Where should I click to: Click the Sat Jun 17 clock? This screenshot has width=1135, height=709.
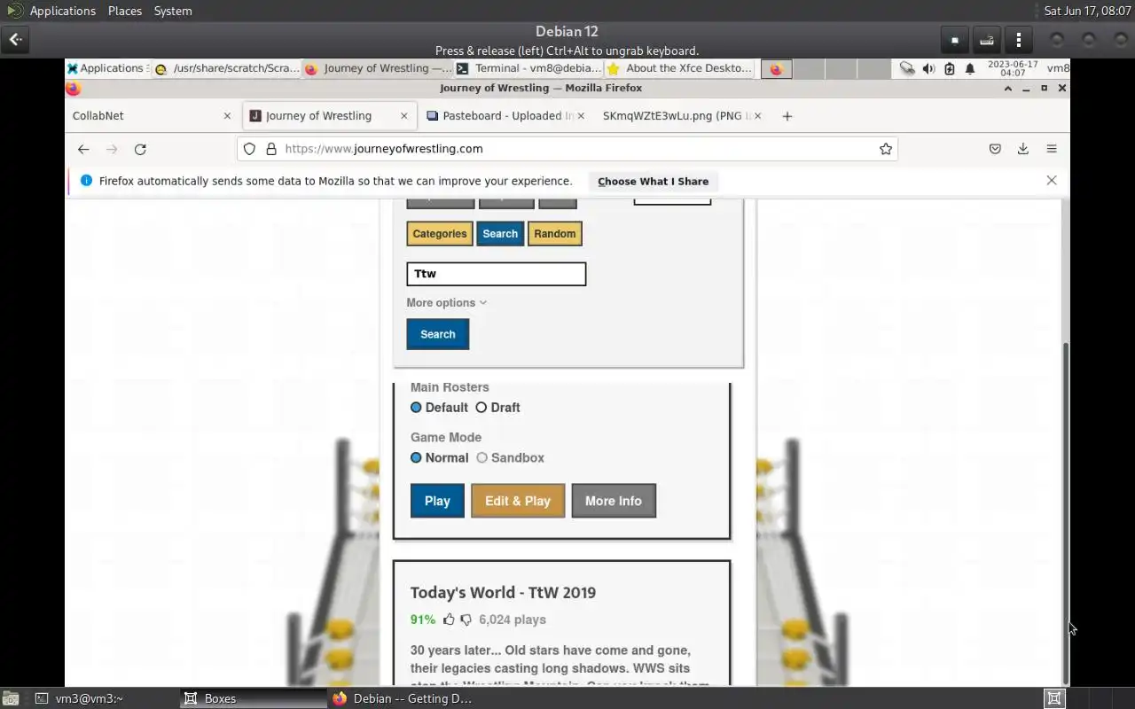coord(1087,11)
